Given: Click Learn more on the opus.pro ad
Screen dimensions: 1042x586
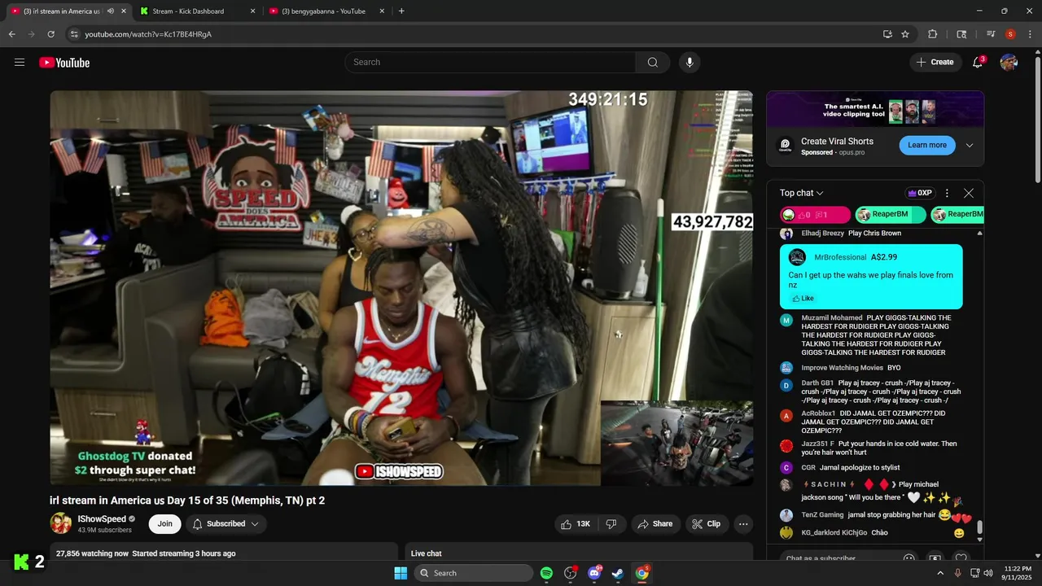Looking at the screenshot, I should click(927, 145).
